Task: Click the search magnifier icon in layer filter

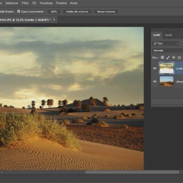Action: 155,44
